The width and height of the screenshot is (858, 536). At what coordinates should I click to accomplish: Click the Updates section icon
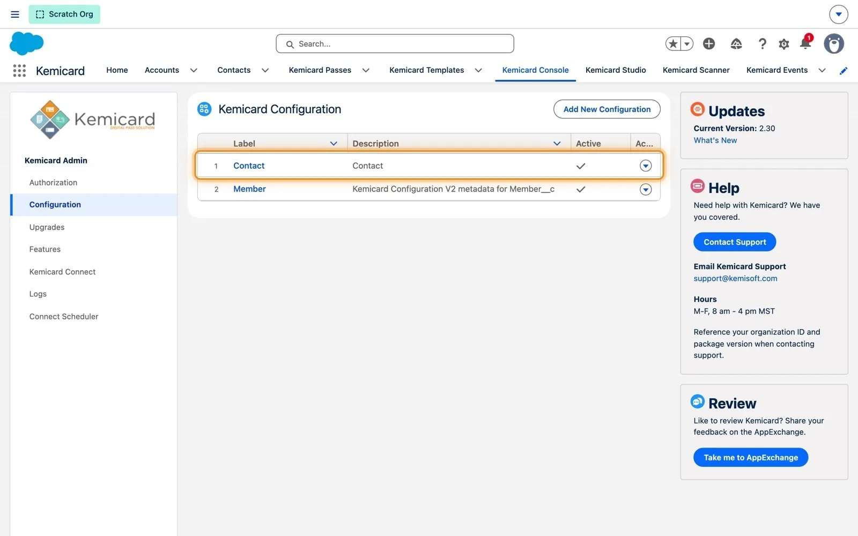pos(698,109)
